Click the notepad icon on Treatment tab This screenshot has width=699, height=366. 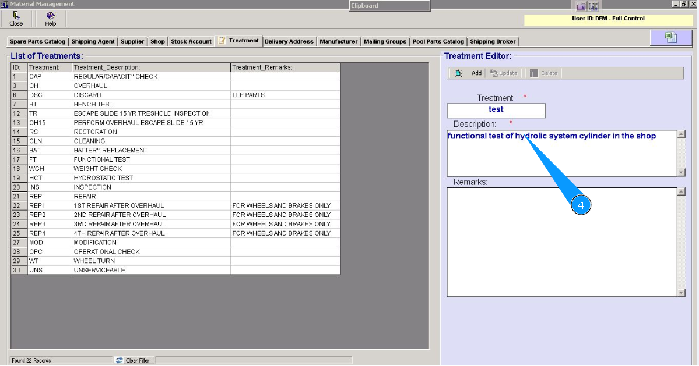pyautogui.click(x=222, y=41)
